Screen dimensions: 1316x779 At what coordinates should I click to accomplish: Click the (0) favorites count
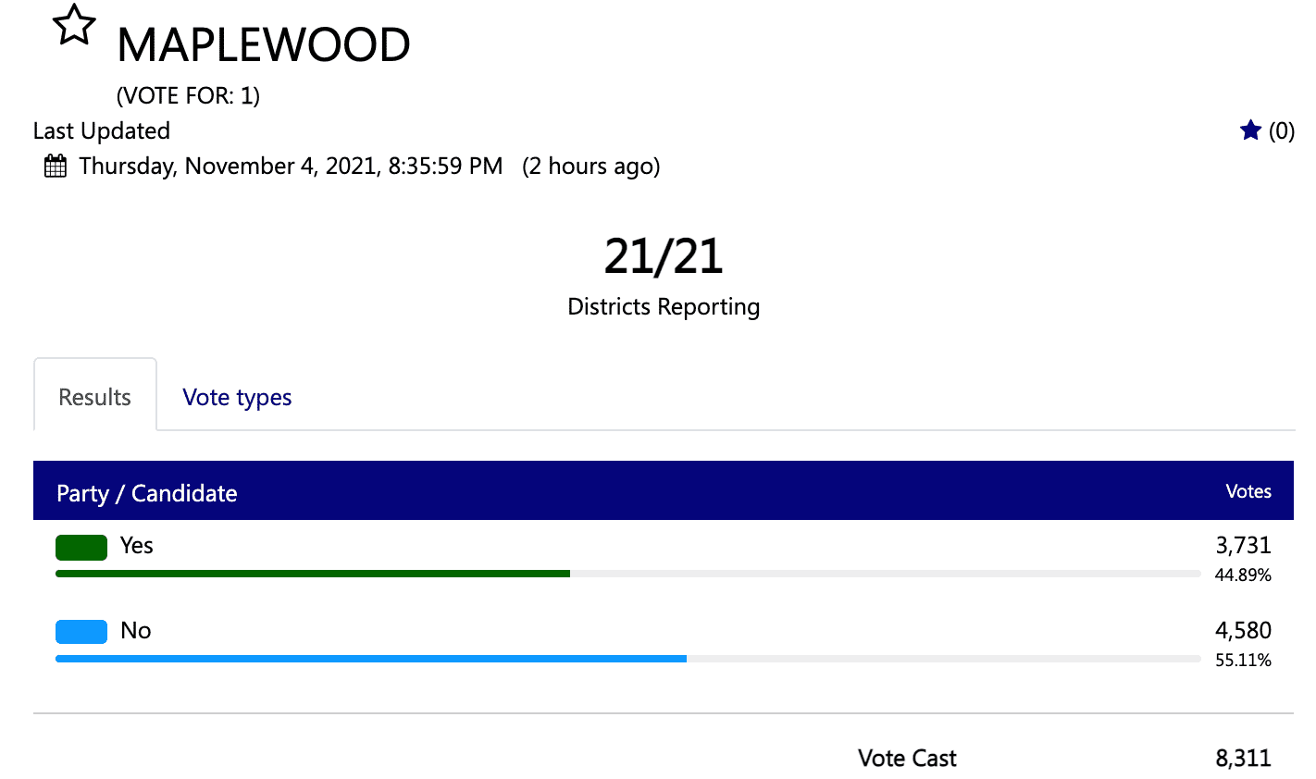(x=1282, y=131)
